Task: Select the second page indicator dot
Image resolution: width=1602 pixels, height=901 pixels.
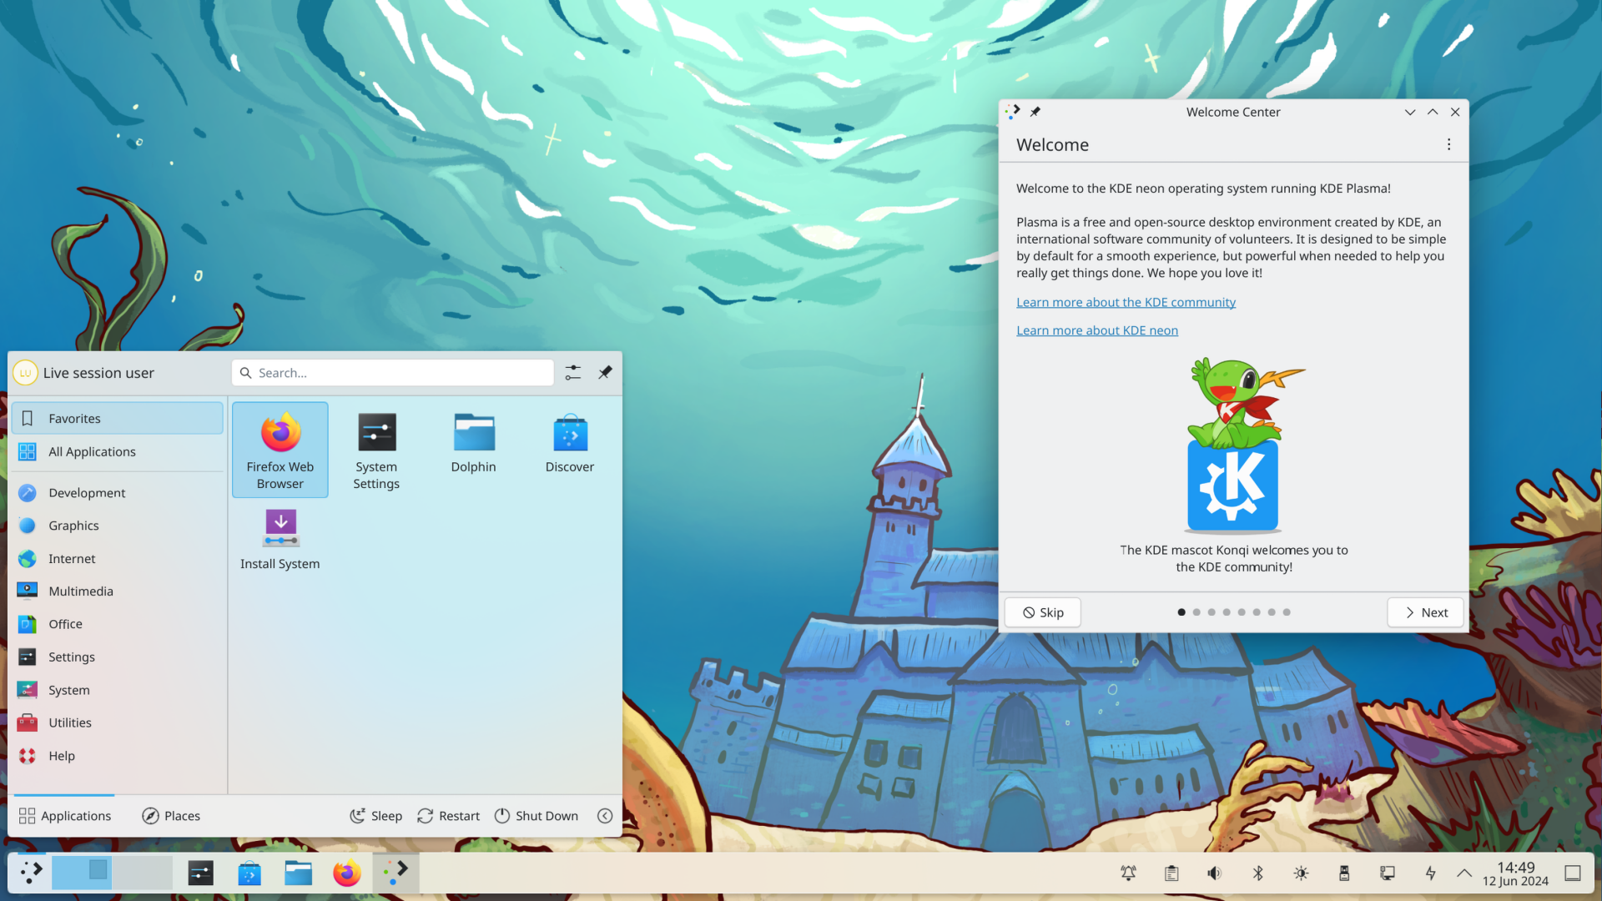Action: point(1196,612)
